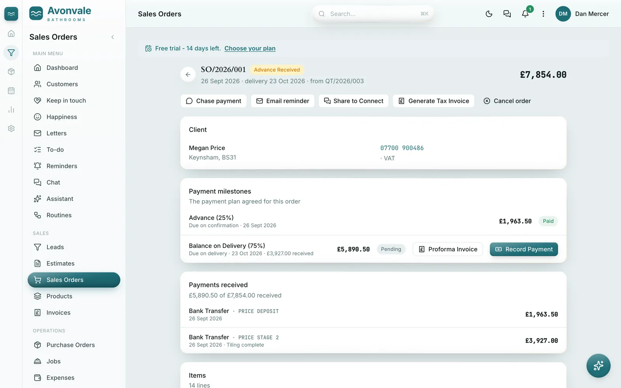This screenshot has height=388, width=621.
Task: Open the settings gear in left rail
Action: click(x=11, y=128)
